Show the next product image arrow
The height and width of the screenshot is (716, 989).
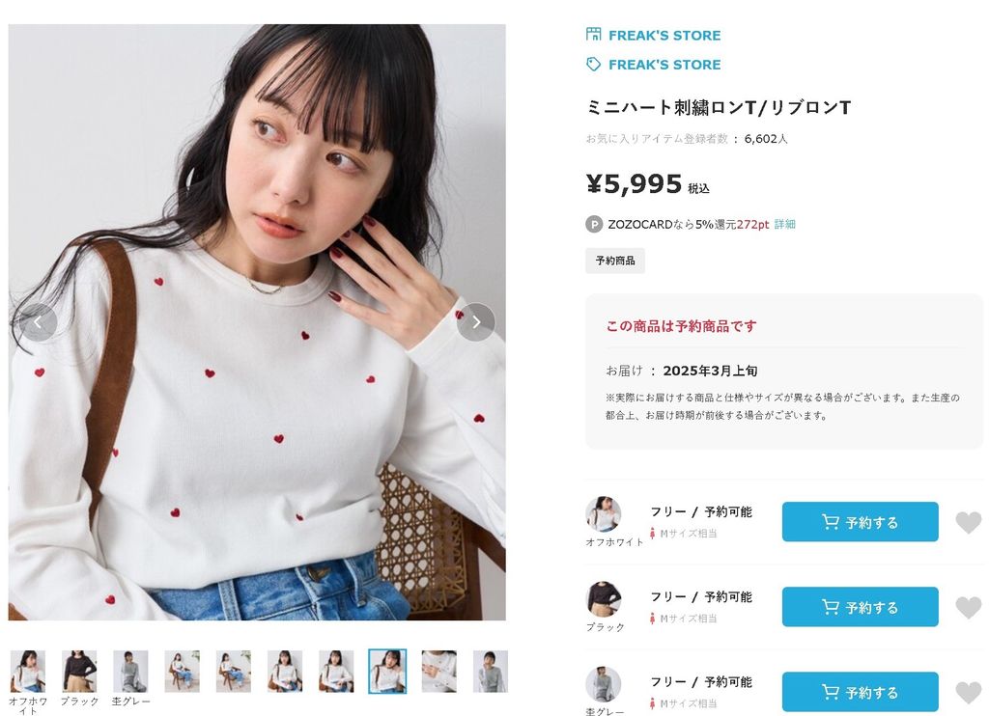476,322
